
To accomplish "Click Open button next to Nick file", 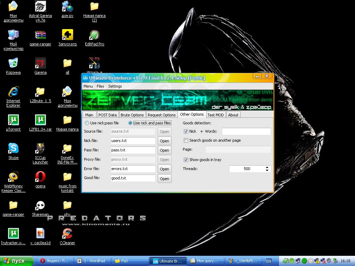I will [164, 141].
